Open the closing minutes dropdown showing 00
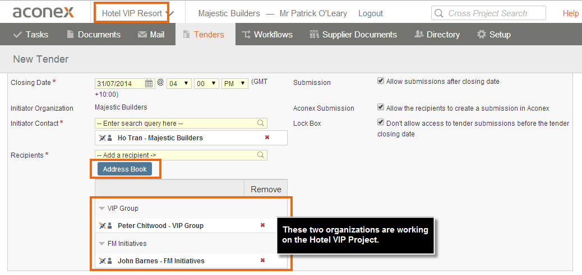582x275 pixels. [206, 84]
